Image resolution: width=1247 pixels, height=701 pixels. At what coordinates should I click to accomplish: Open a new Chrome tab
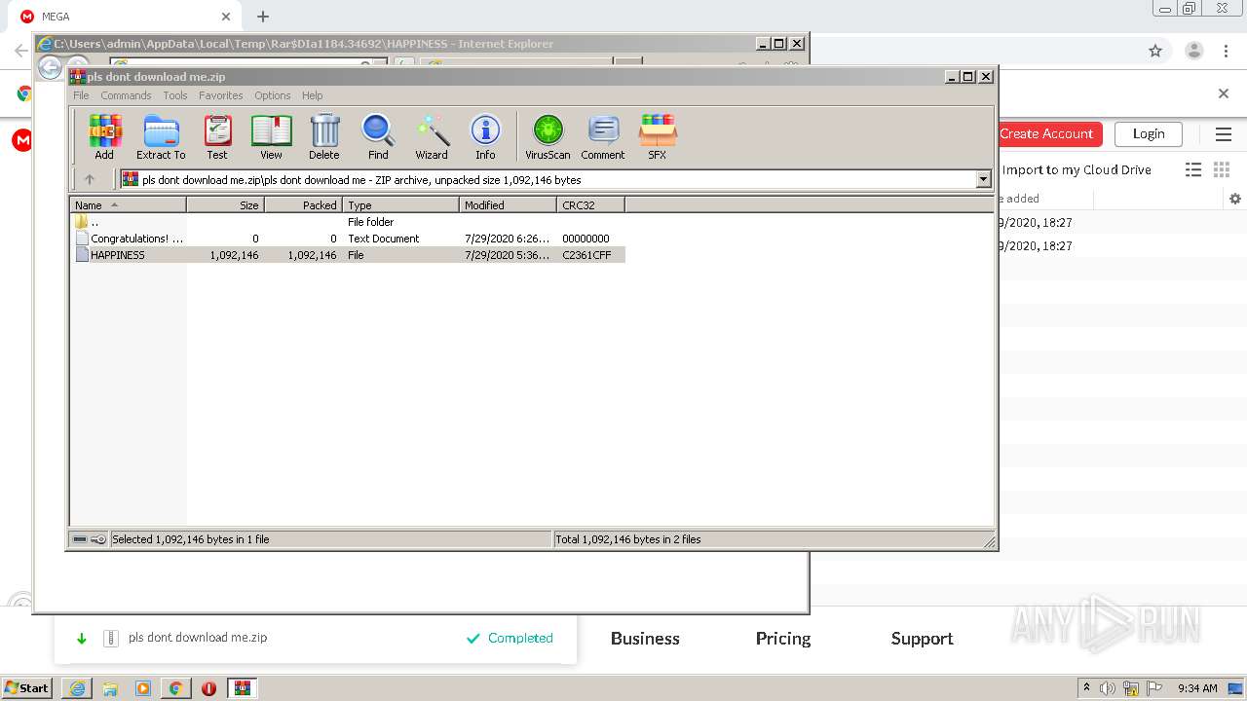pos(263,17)
